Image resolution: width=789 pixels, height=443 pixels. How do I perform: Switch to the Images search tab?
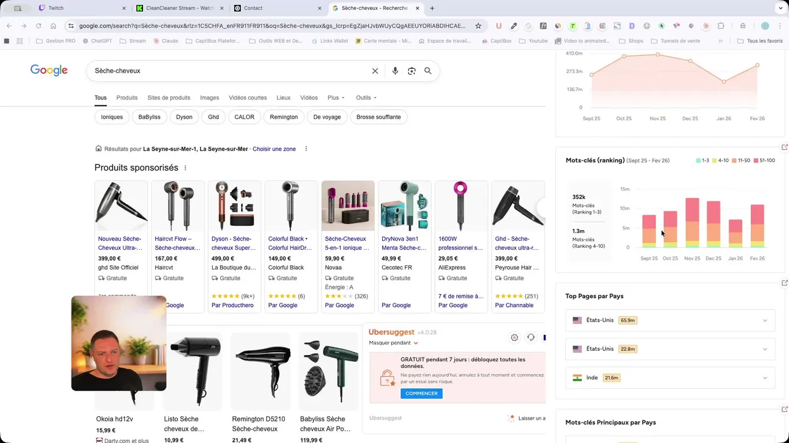pos(210,98)
